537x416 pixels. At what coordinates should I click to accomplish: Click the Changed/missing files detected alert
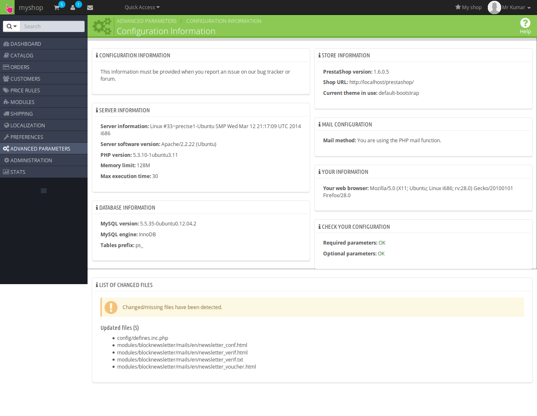click(312, 307)
